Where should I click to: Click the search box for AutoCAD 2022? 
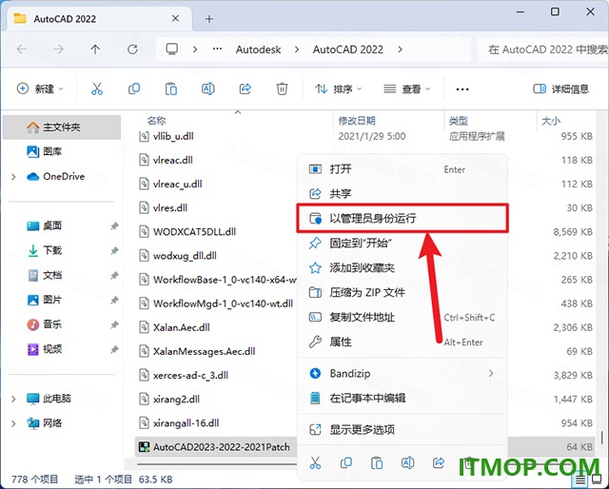pos(543,49)
